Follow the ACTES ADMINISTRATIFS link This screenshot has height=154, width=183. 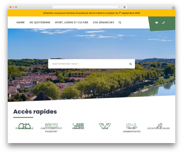132,130
